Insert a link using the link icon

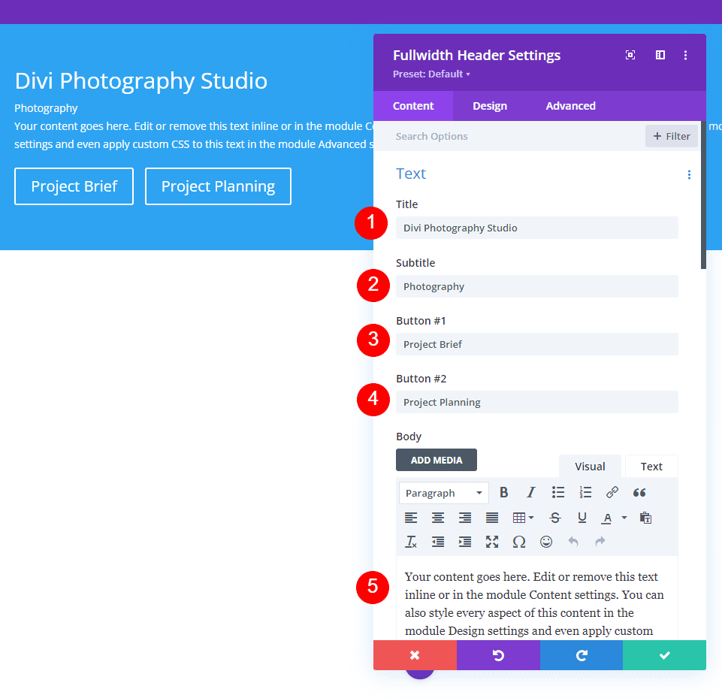(x=612, y=492)
